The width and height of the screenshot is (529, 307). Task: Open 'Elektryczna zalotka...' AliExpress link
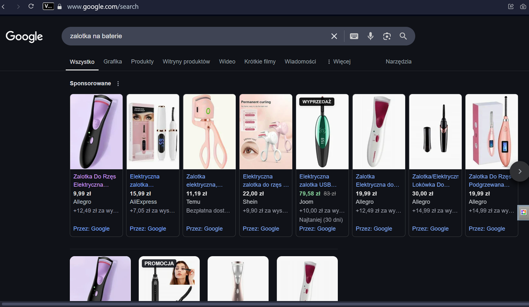[145, 180]
